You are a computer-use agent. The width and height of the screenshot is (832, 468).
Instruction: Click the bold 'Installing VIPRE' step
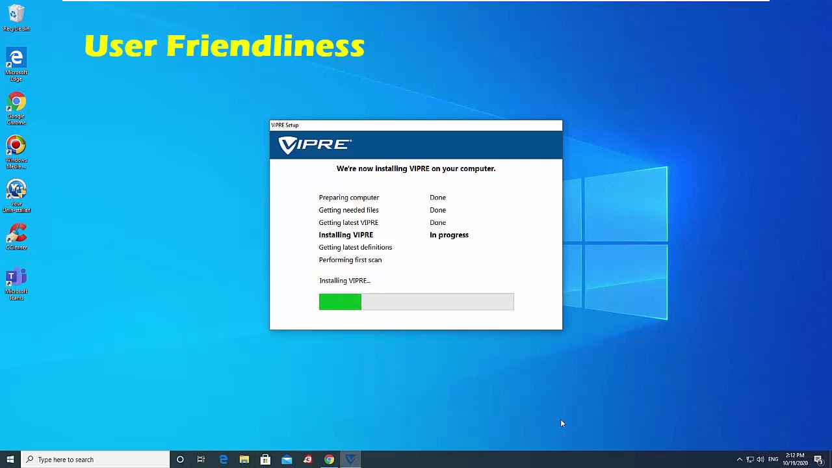click(x=346, y=235)
